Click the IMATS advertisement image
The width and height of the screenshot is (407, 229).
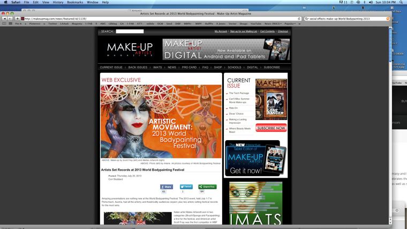255,203
